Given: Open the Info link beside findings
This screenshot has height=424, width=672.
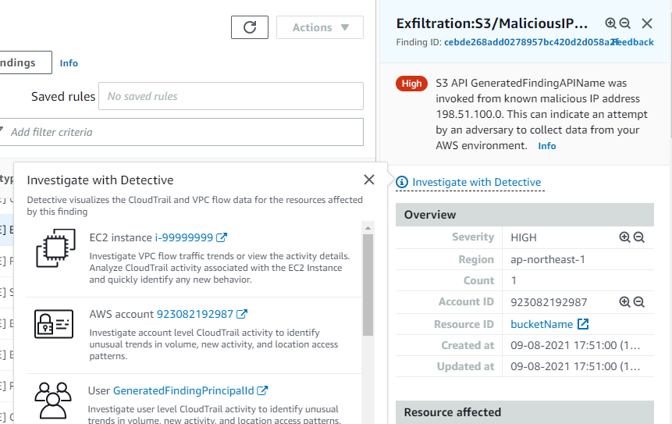Looking at the screenshot, I should (69, 63).
